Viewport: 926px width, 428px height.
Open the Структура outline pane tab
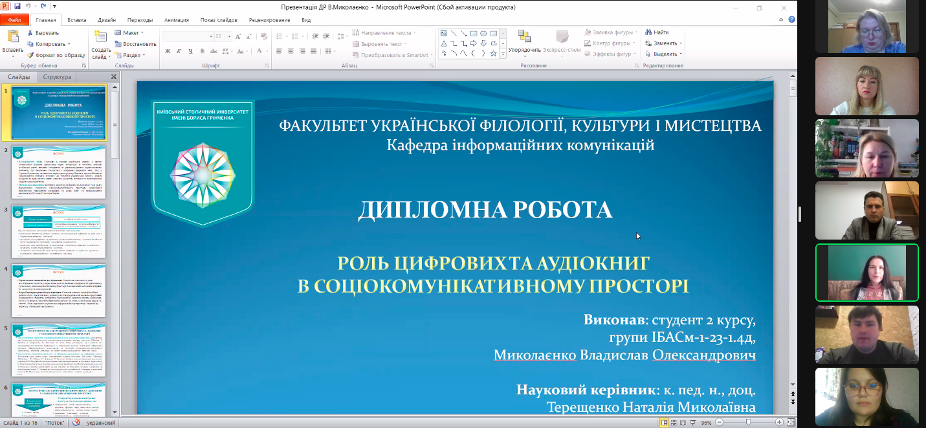tap(57, 77)
